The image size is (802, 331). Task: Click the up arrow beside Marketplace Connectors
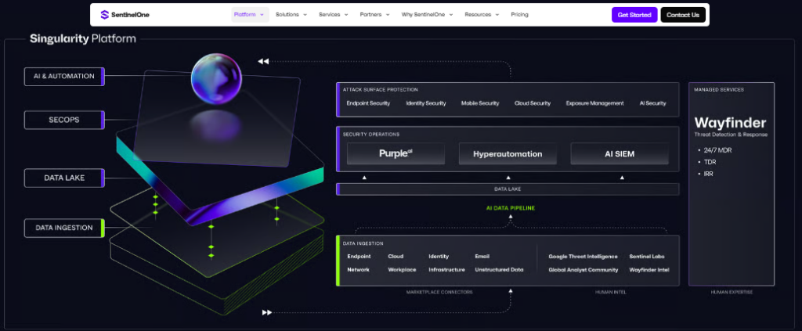click(510, 291)
